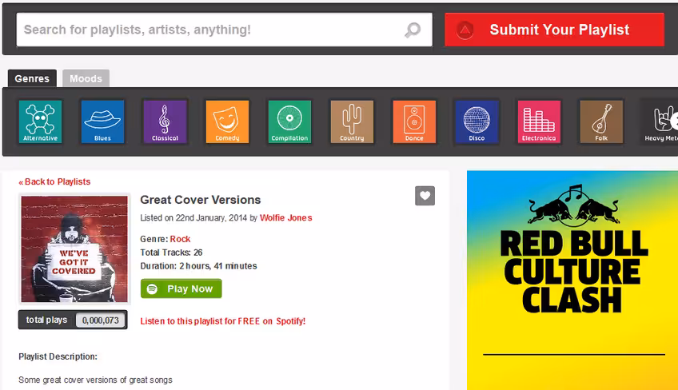Open the Disco genre tile
Screen dimensions: 678x390
click(x=477, y=121)
